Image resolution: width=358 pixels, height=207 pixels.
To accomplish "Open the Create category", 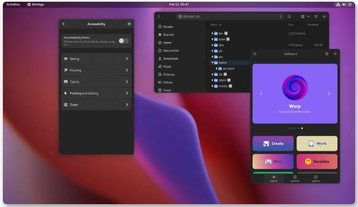I will [x=273, y=144].
